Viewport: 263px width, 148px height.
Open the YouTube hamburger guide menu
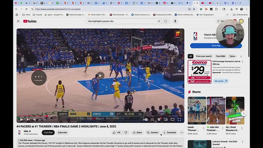tap(18, 21)
